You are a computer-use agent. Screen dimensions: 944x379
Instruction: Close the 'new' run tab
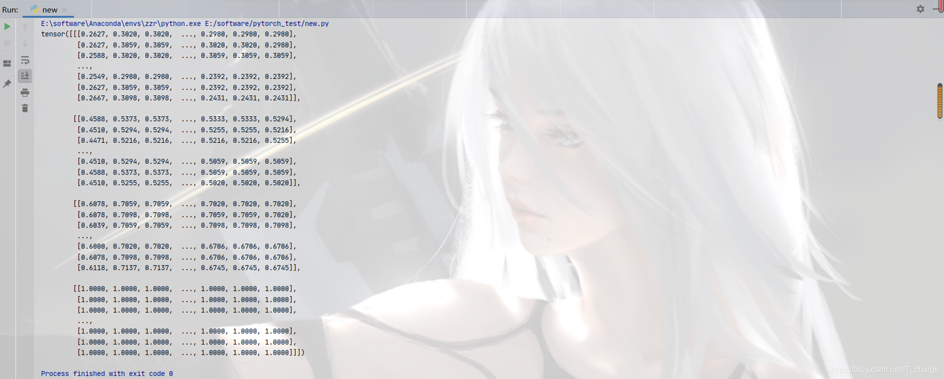coord(64,10)
